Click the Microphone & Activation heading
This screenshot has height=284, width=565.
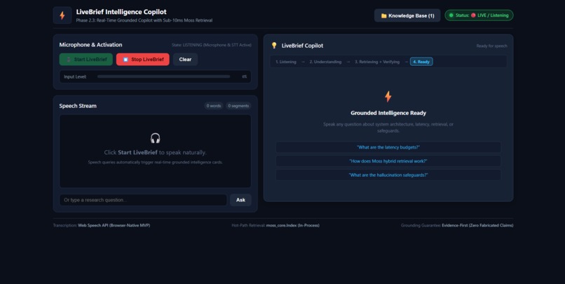[91, 45]
